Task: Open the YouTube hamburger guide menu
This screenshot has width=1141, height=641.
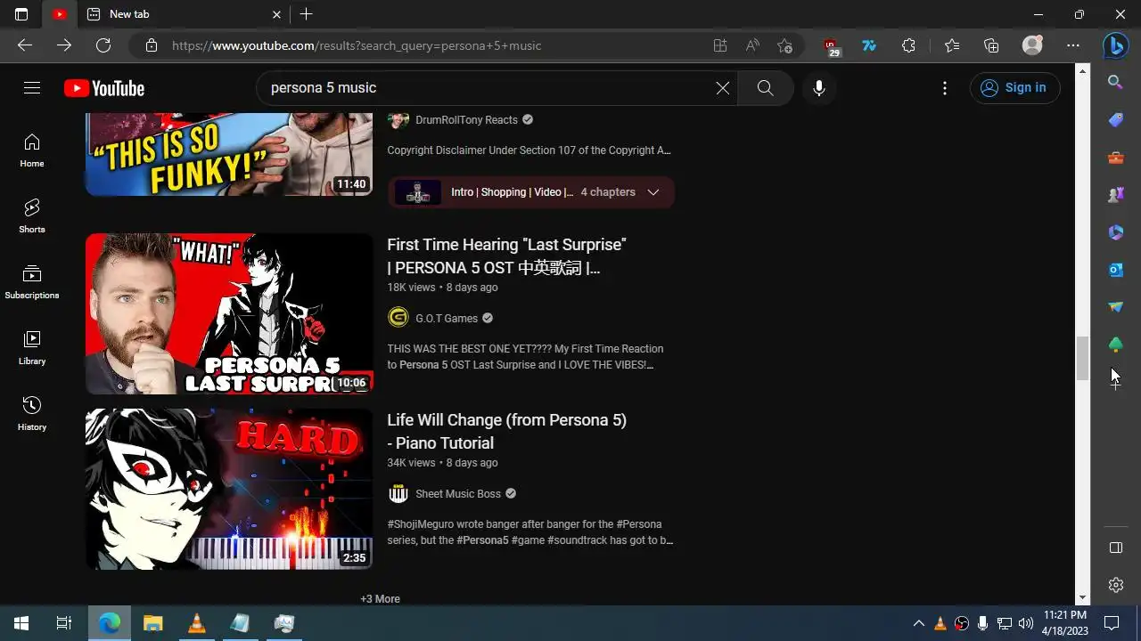Action: coord(32,87)
